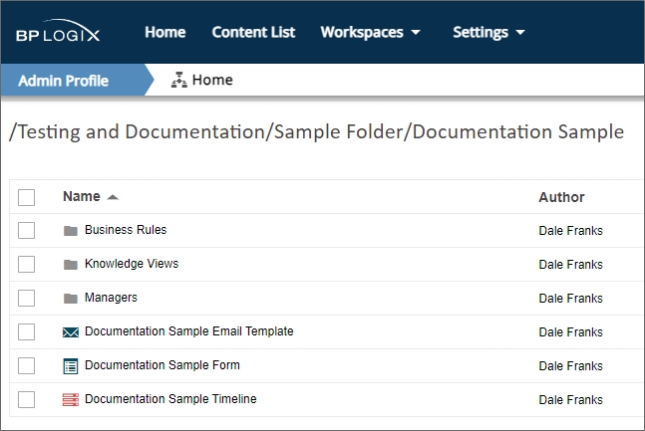Click the hierarchy icon next to Home breadcrumb

pos(179,81)
